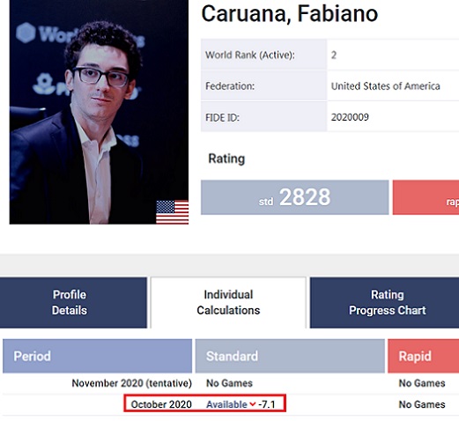459x421 pixels.
Task: Click the Caruana, Fabiano name heading
Action: pyautogui.click(x=290, y=13)
